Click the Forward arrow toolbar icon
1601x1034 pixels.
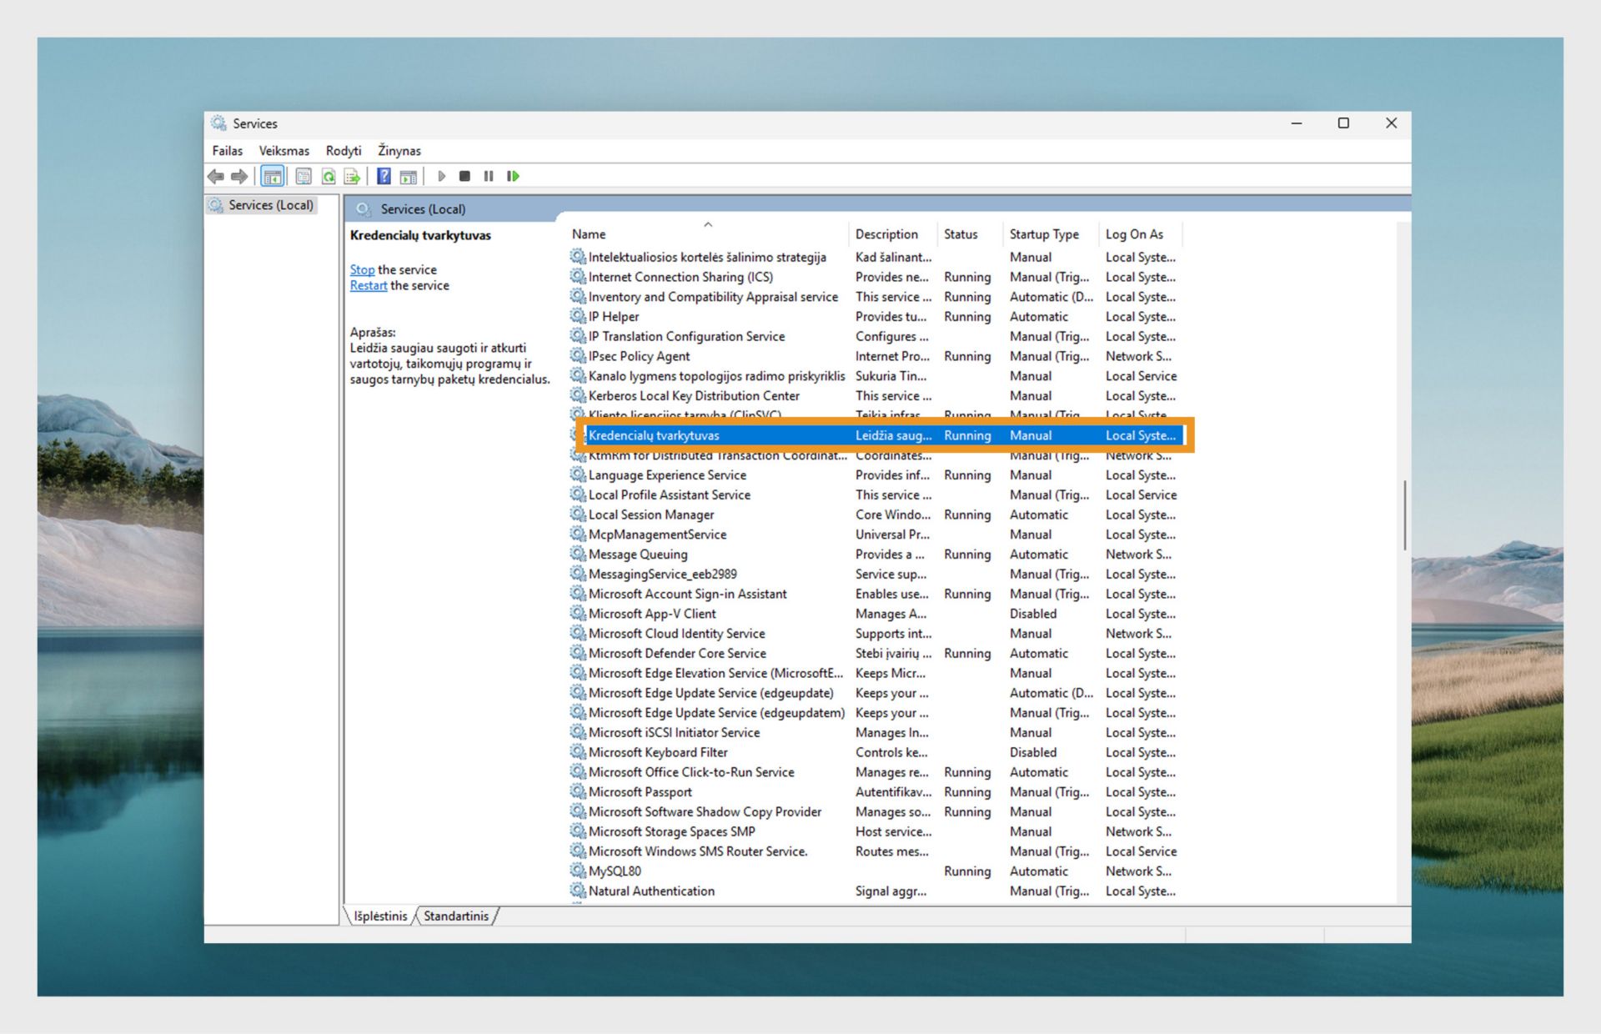click(239, 176)
